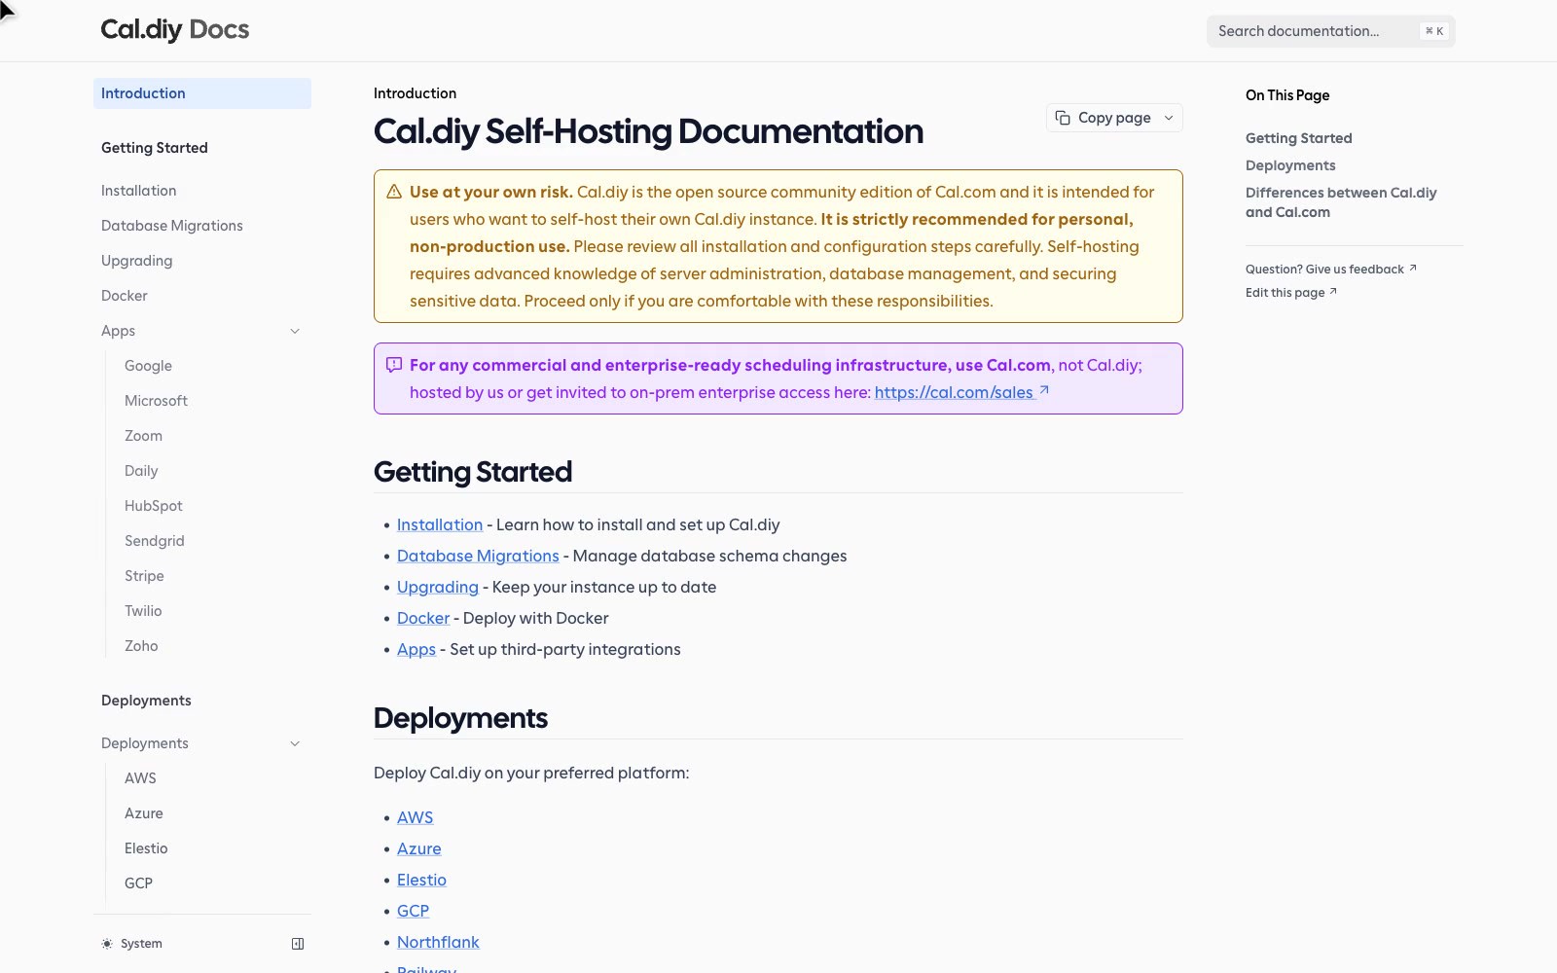
Task: Click Question? Give us feedback link
Action: coord(1330,269)
